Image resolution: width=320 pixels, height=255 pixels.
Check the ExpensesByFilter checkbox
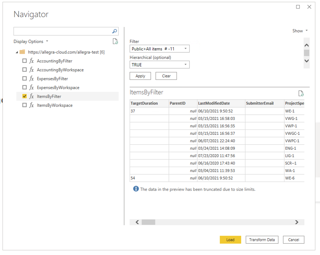pyautogui.click(x=25, y=78)
